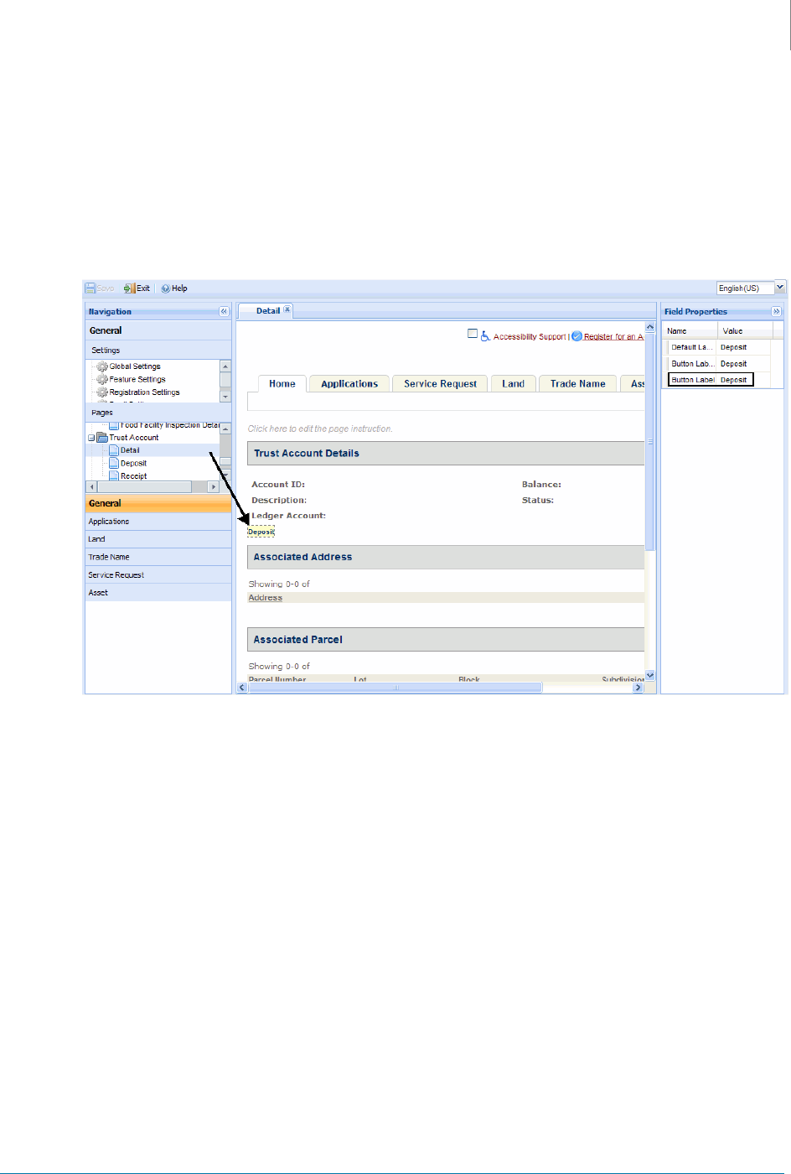
Task: Switch to the Service Request page tab
Action: click(440, 383)
